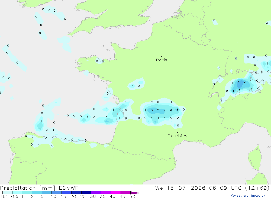
Task: Pick the 35–40 mm legend swatch
Action: [106, 193]
